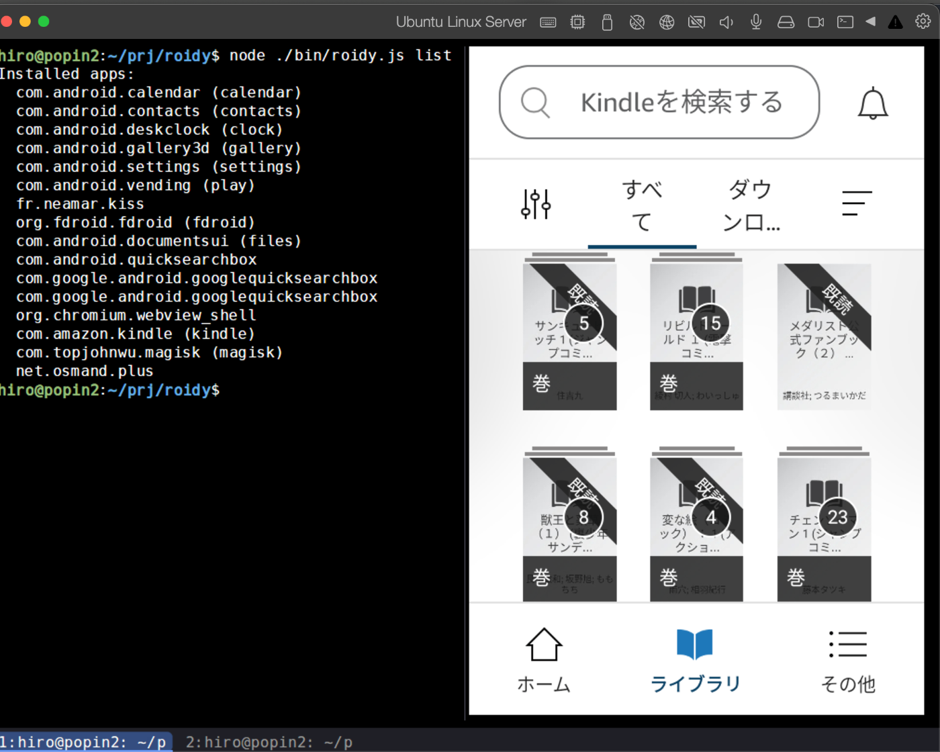Click the Kindleを検索する search field
This screenshot has width=940, height=752.
[x=659, y=102]
